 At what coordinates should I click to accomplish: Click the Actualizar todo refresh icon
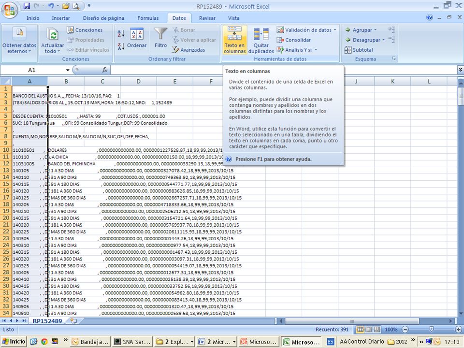[x=53, y=35]
